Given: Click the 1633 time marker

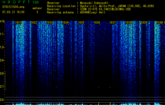Looking at the screenshot, I should 50,23.
